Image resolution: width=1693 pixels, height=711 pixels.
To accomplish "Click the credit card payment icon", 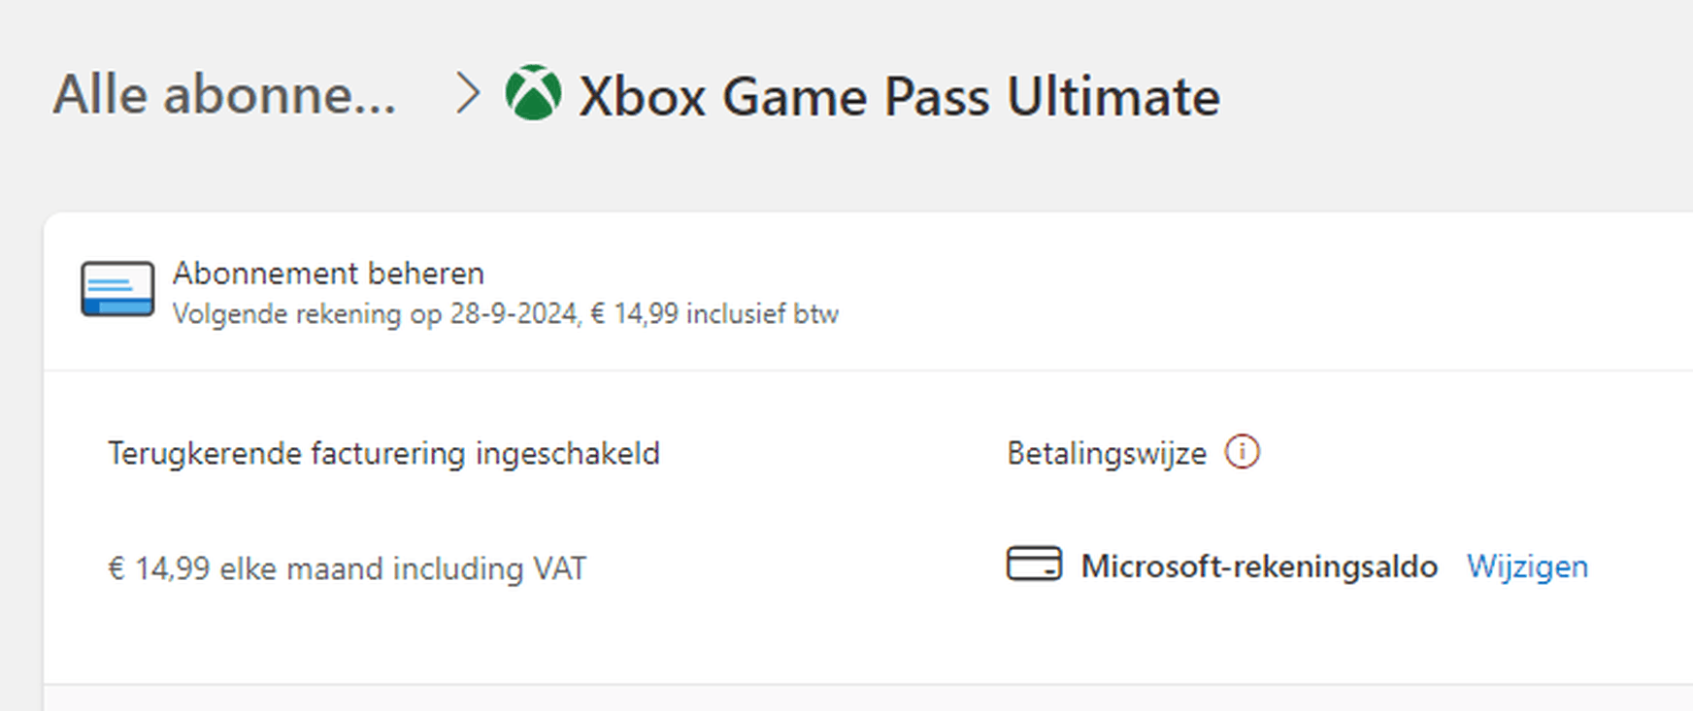I will click(1034, 564).
